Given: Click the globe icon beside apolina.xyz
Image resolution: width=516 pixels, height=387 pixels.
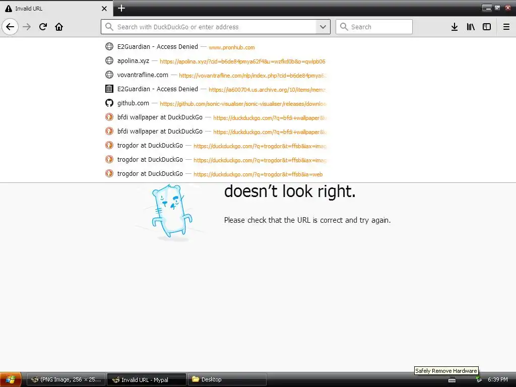Looking at the screenshot, I should [109, 60].
